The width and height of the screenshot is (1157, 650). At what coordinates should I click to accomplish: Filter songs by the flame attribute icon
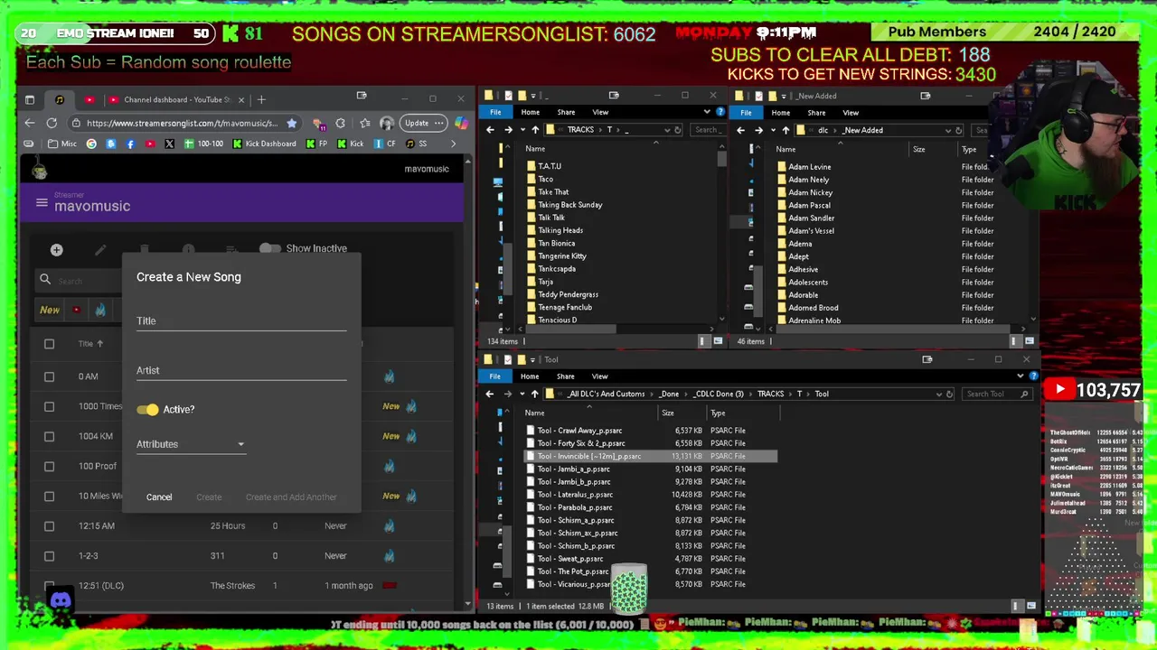[100, 310]
